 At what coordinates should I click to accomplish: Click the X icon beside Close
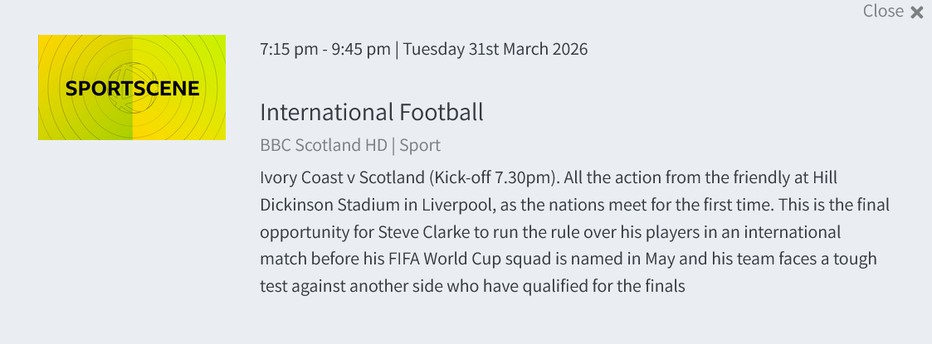[x=917, y=12]
